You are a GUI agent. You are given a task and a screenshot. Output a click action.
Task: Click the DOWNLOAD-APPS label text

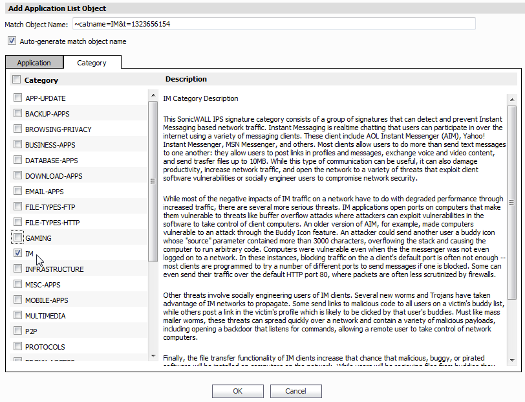point(54,176)
